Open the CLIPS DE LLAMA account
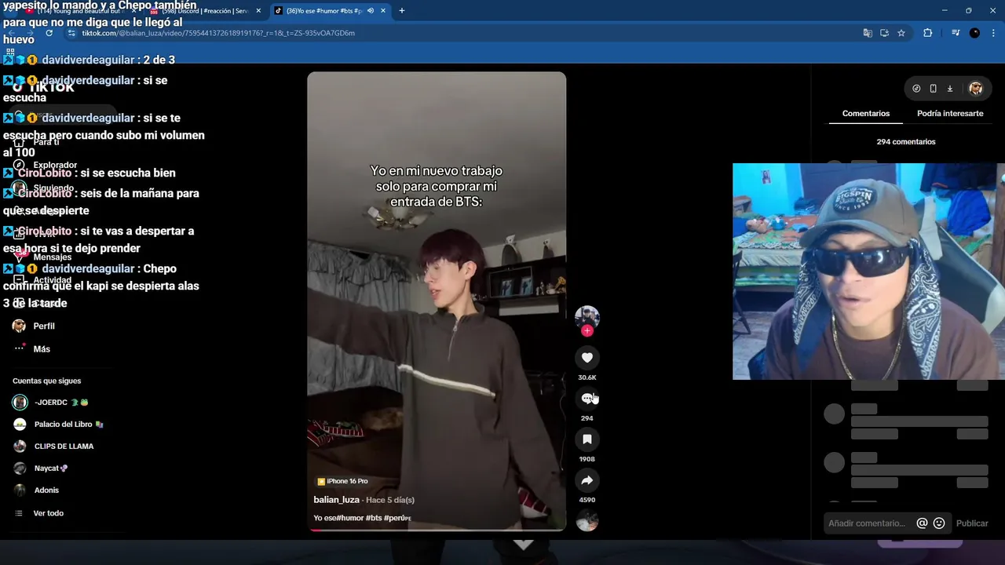 tap(53, 447)
